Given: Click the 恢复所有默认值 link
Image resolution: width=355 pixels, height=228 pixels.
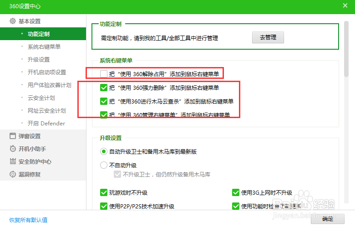Looking at the screenshot, I should coord(28,220).
